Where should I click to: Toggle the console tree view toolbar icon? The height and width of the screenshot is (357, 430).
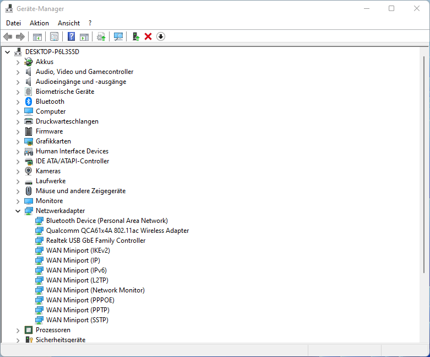tap(37, 36)
